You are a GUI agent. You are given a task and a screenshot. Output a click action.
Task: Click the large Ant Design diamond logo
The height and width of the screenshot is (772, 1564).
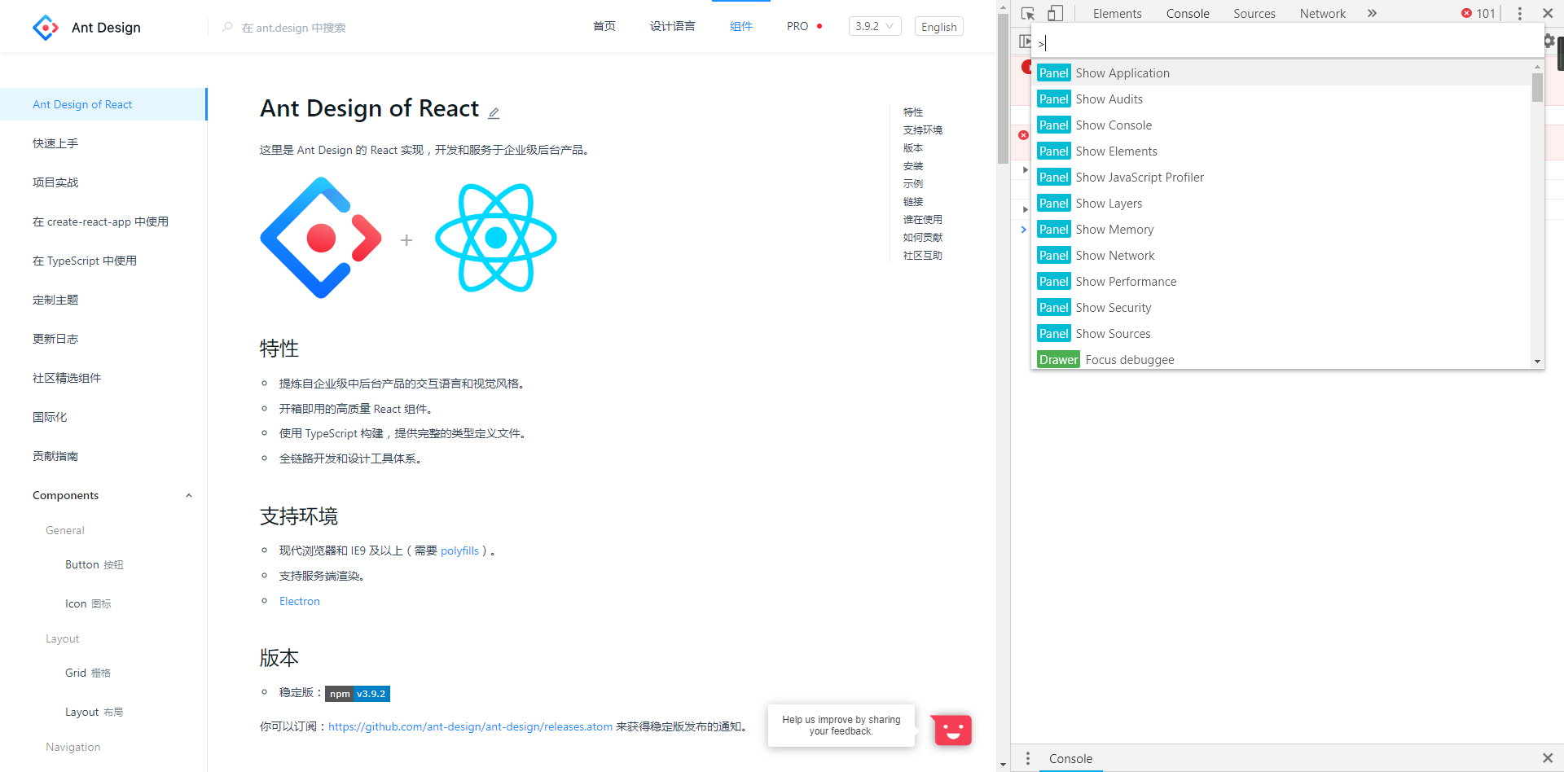coord(321,238)
